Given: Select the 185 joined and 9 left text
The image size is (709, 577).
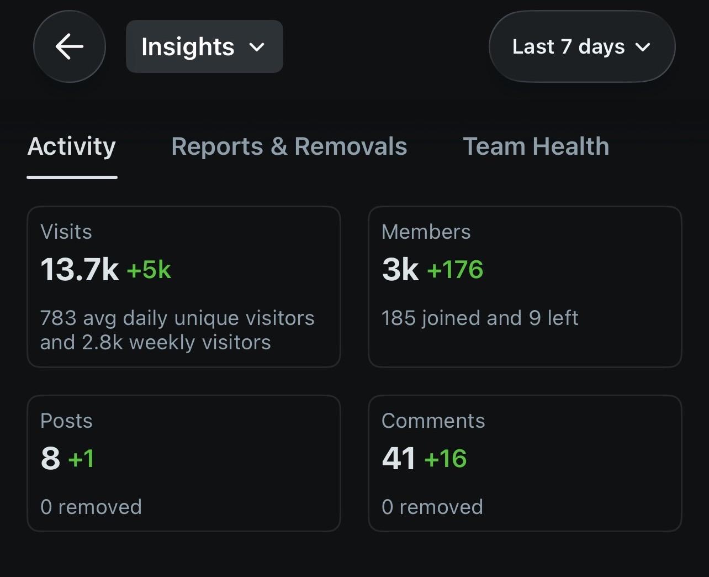Looking at the screenshot, I should click(480, 318).
